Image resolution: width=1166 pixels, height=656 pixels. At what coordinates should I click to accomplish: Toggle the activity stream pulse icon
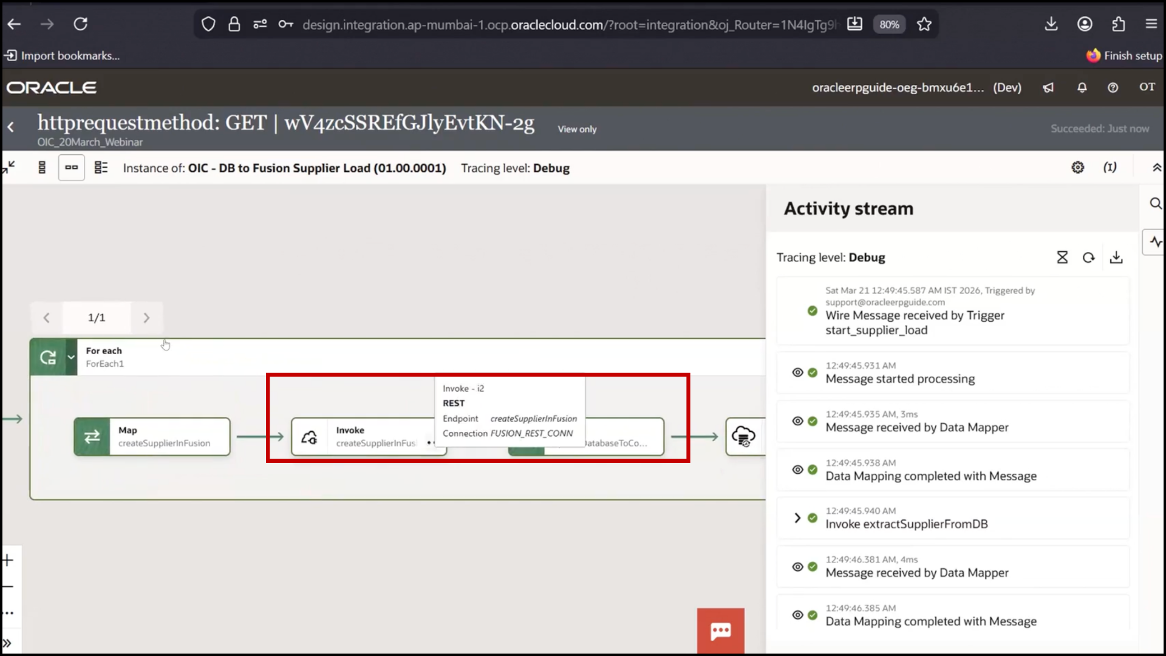(x=1154, y=242)
